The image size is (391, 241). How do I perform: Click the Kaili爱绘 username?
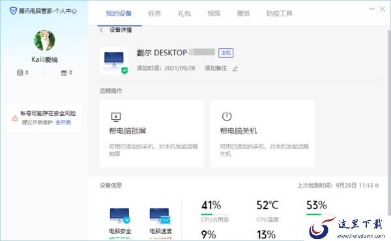(44, 59)
